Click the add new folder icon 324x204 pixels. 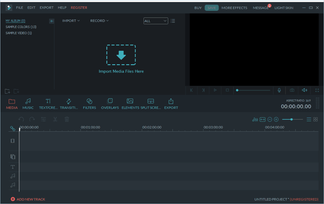8,91
